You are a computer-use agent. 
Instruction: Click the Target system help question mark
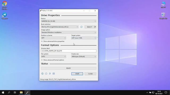click(97, 38)
